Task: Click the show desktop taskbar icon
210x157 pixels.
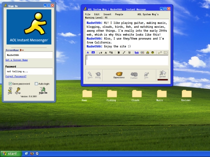Action: pos(27,154)
